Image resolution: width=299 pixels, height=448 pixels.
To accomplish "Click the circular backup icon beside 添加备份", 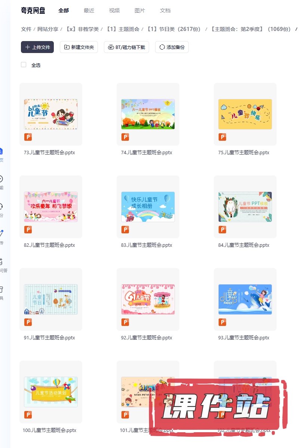I will pyautogui.click(x=162, y=47).
